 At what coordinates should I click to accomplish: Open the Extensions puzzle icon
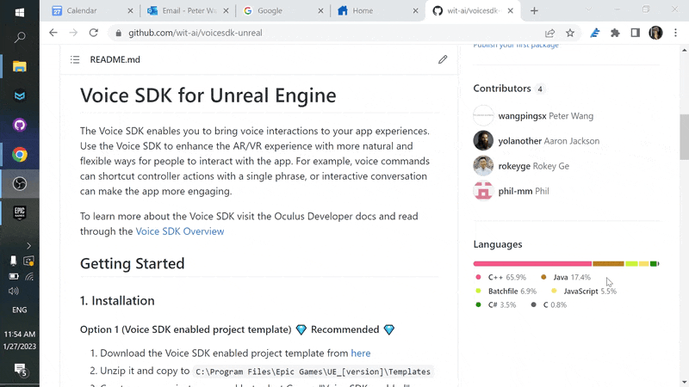point(615,33)
